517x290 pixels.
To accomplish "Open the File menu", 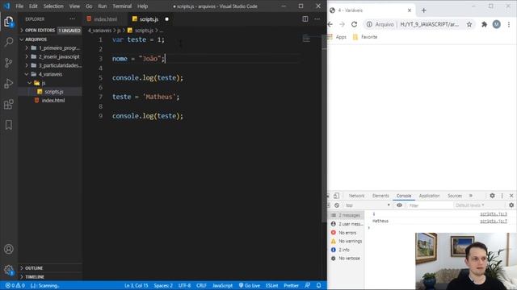I will click(19, 6).
